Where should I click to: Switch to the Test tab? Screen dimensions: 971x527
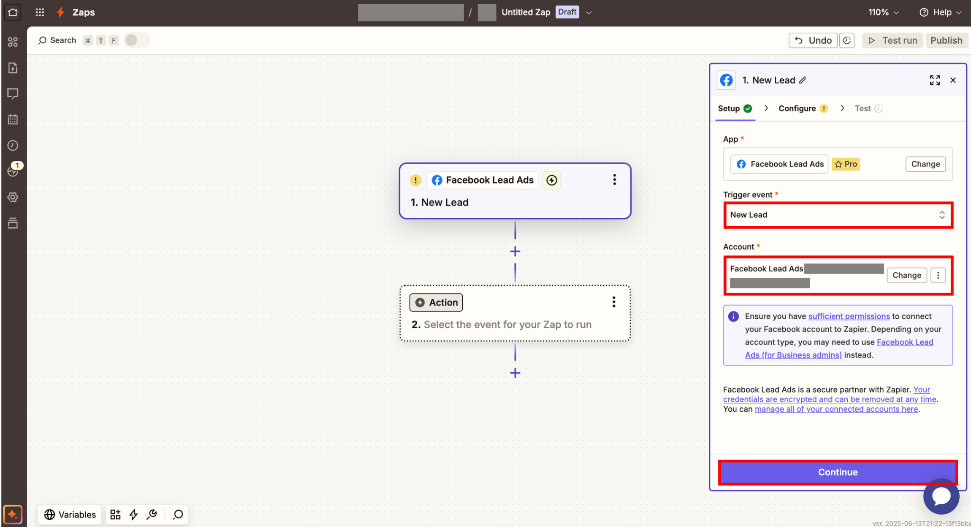[868, 108]
